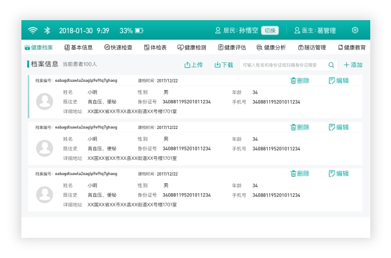Open the 基本信息 tab
391x258 pixels.
(x=78, y=47)
